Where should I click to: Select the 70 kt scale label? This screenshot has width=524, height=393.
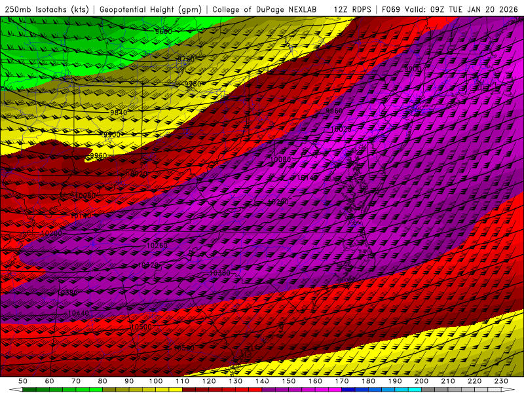(x=76, y=381)
